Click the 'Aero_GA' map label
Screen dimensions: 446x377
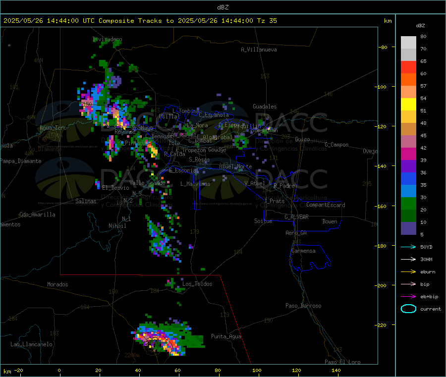coord(296,233)
